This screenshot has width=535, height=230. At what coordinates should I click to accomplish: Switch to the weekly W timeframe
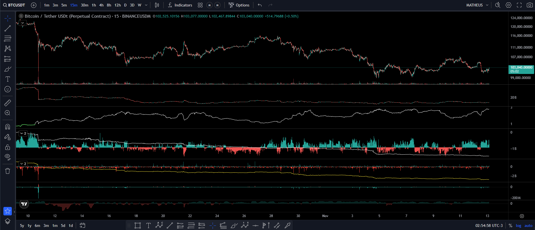click(x=139, y=5)
